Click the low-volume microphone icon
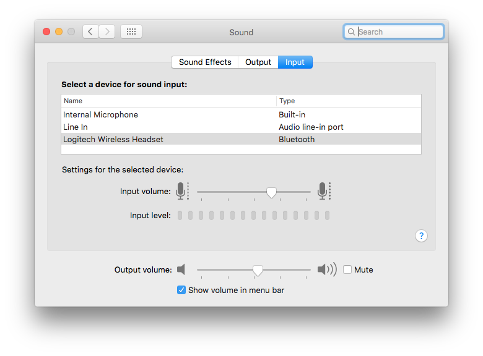Viewport: 483px width, 356px height. tap(181, 191)
